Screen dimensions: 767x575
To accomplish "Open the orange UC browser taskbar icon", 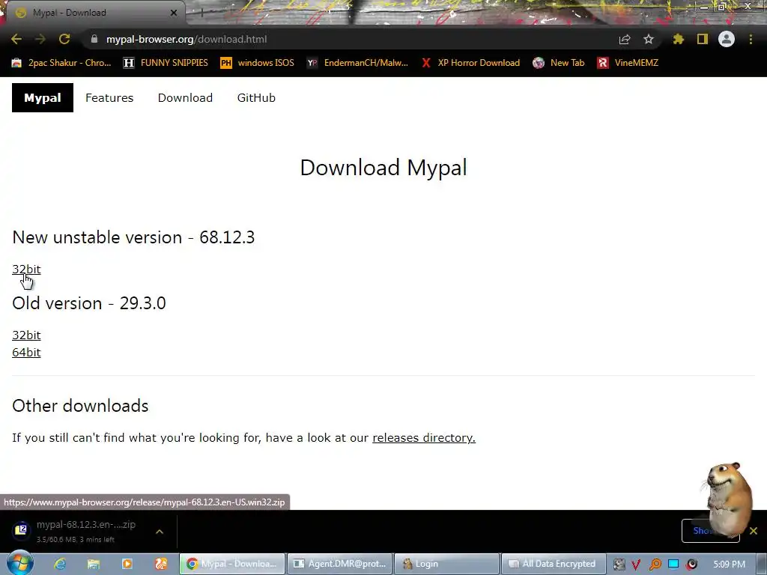I will coord(160,565).
